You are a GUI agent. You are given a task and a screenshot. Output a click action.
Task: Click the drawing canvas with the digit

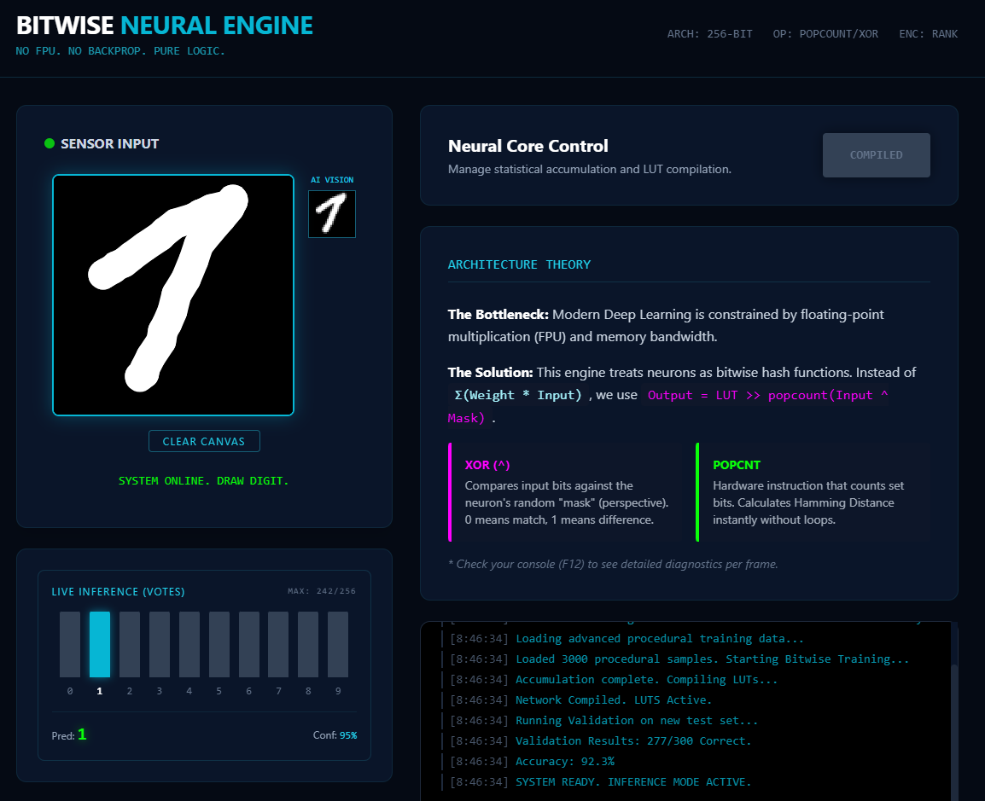point(173,295)
